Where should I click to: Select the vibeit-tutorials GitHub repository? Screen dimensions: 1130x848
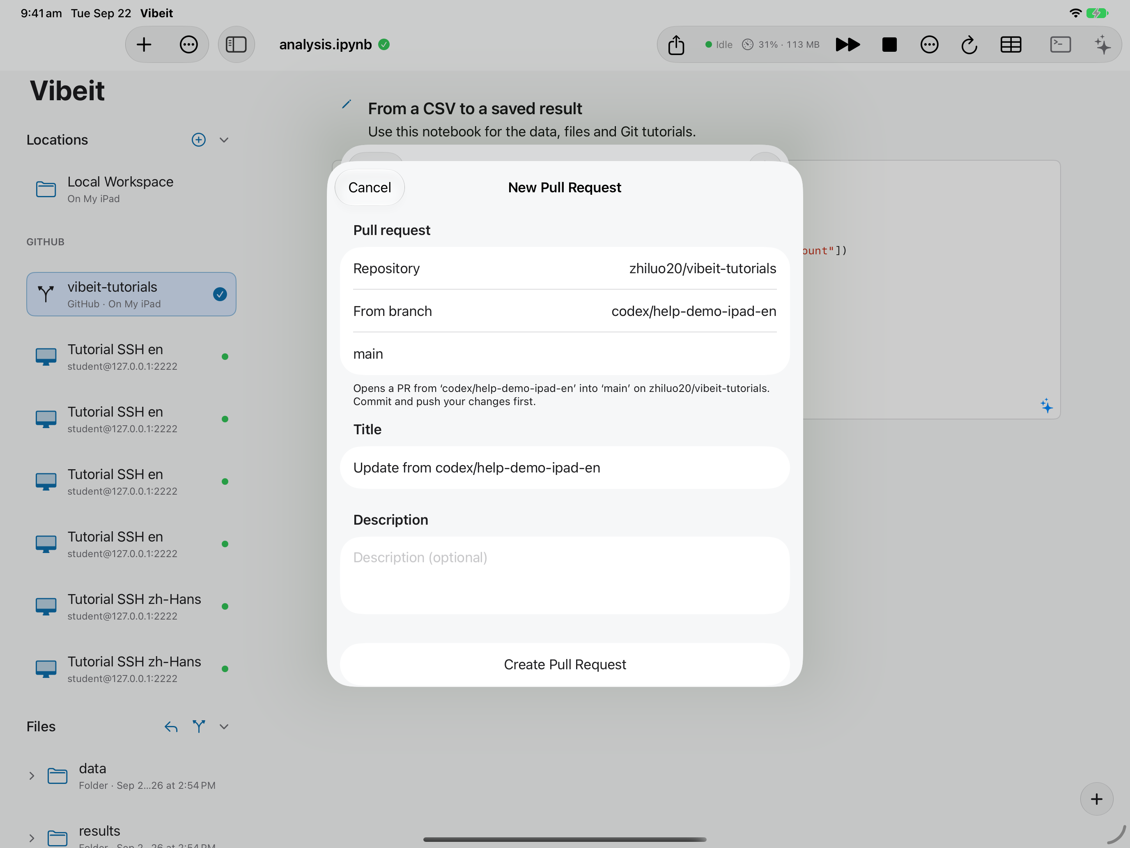131,294
